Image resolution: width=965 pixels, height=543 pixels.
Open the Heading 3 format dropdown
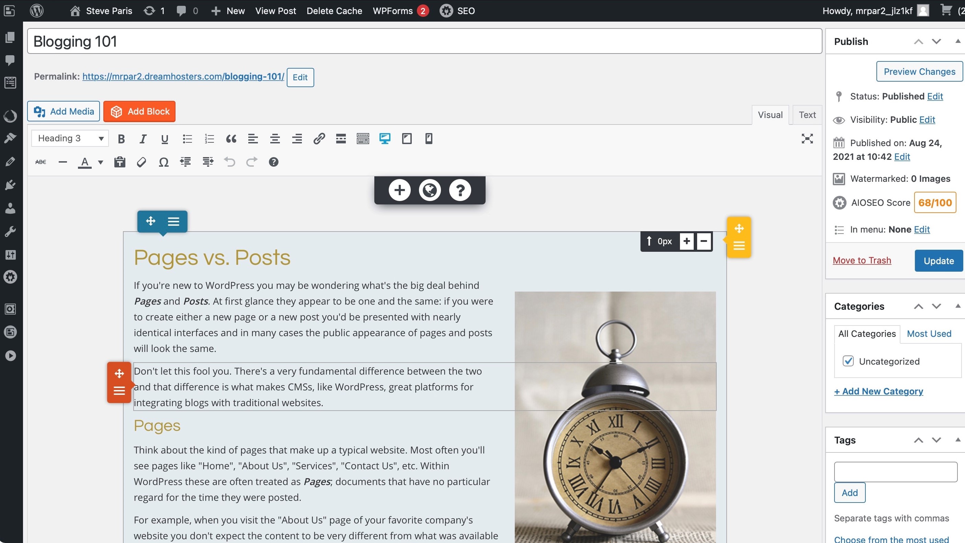tap(69, 138)
